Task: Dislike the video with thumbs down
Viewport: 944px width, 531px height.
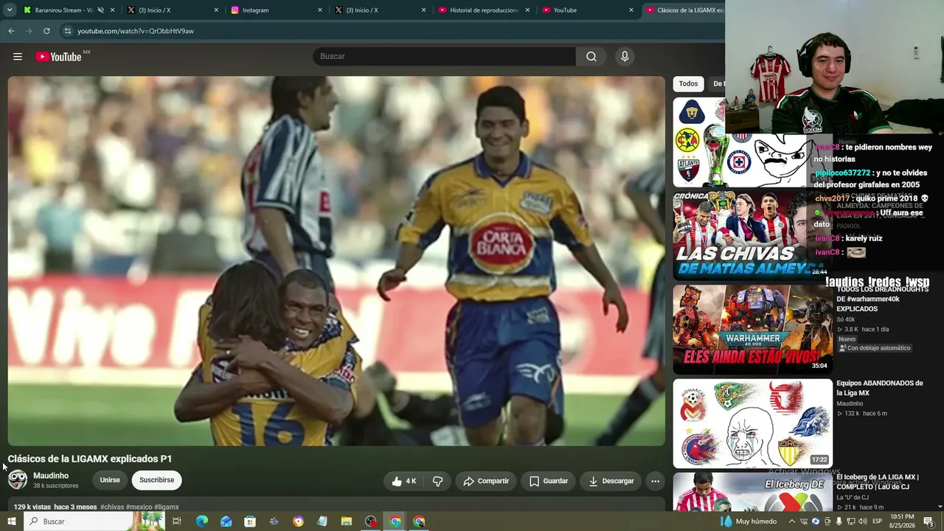Action: (x=437, y=481)
